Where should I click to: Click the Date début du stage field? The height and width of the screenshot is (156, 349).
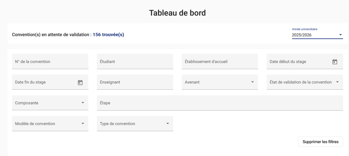coord(305,61)
